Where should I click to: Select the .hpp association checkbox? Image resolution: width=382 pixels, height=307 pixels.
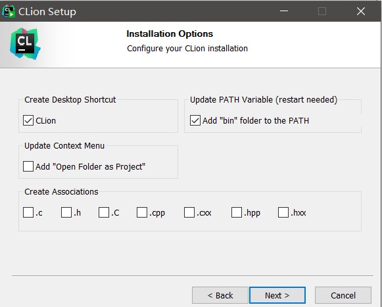[237, 212]
